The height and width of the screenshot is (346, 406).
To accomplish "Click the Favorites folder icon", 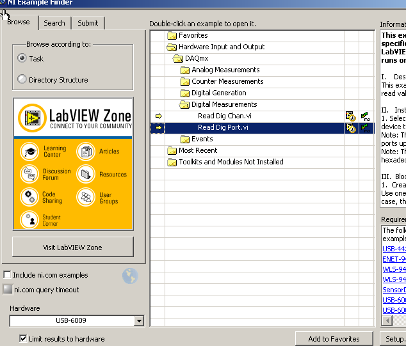I will (x=172, y=35).
